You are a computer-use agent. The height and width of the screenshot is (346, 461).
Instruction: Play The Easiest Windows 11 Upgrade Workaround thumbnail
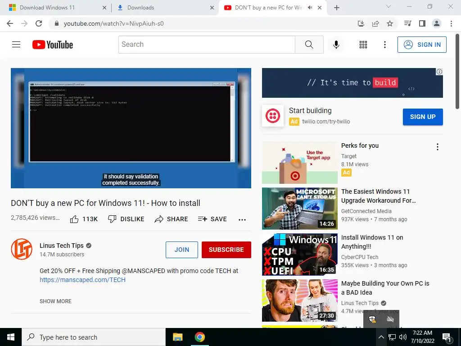coord(299,209)
